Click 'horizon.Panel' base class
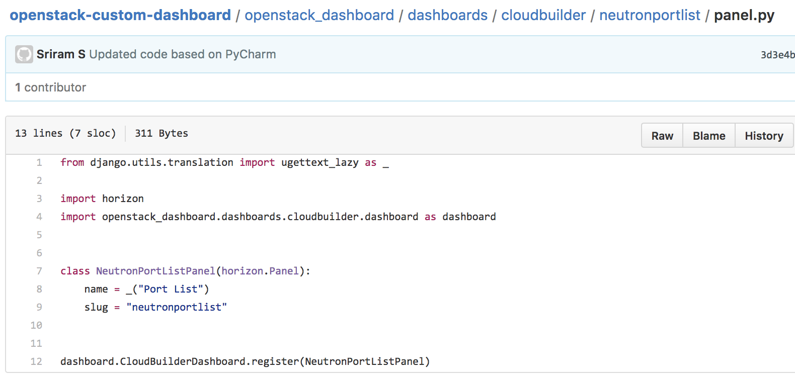The height and width of the screenshot is (380, 795). pos(260,271)
